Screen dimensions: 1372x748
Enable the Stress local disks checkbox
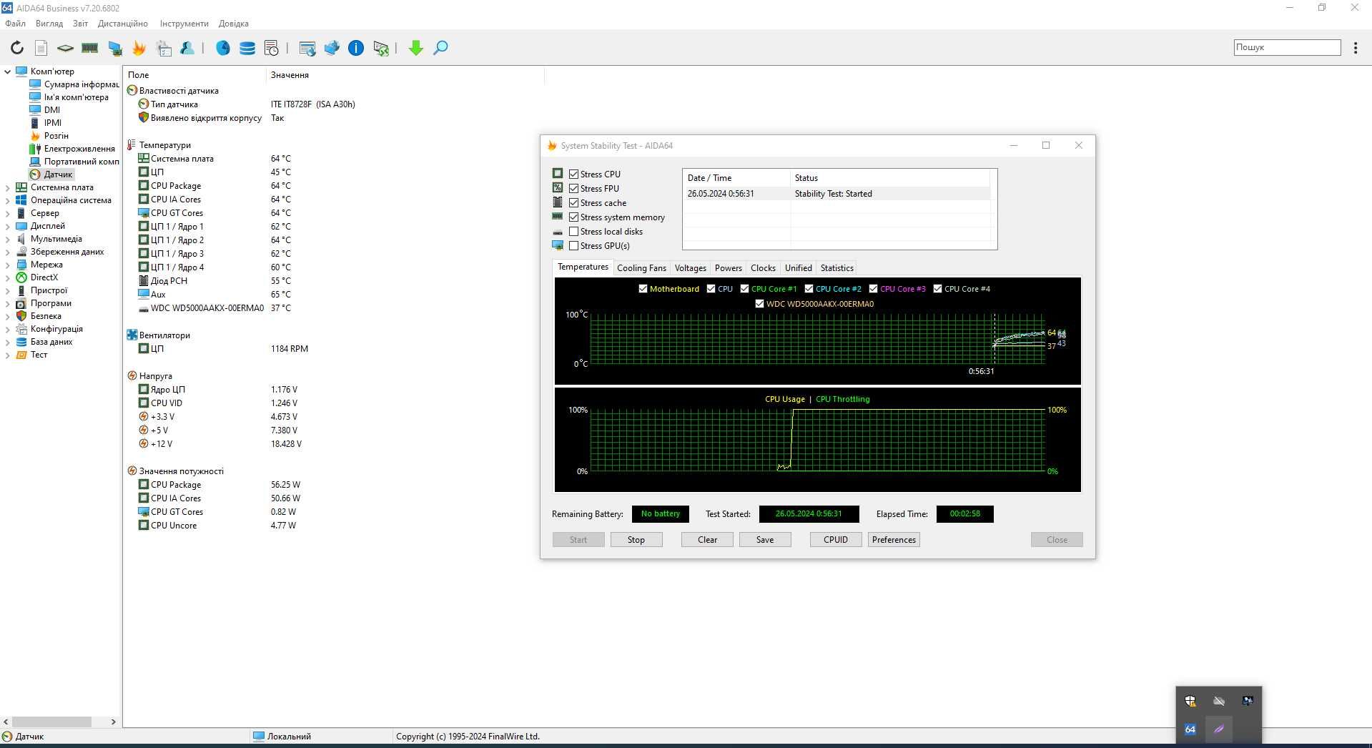(573, 232)
